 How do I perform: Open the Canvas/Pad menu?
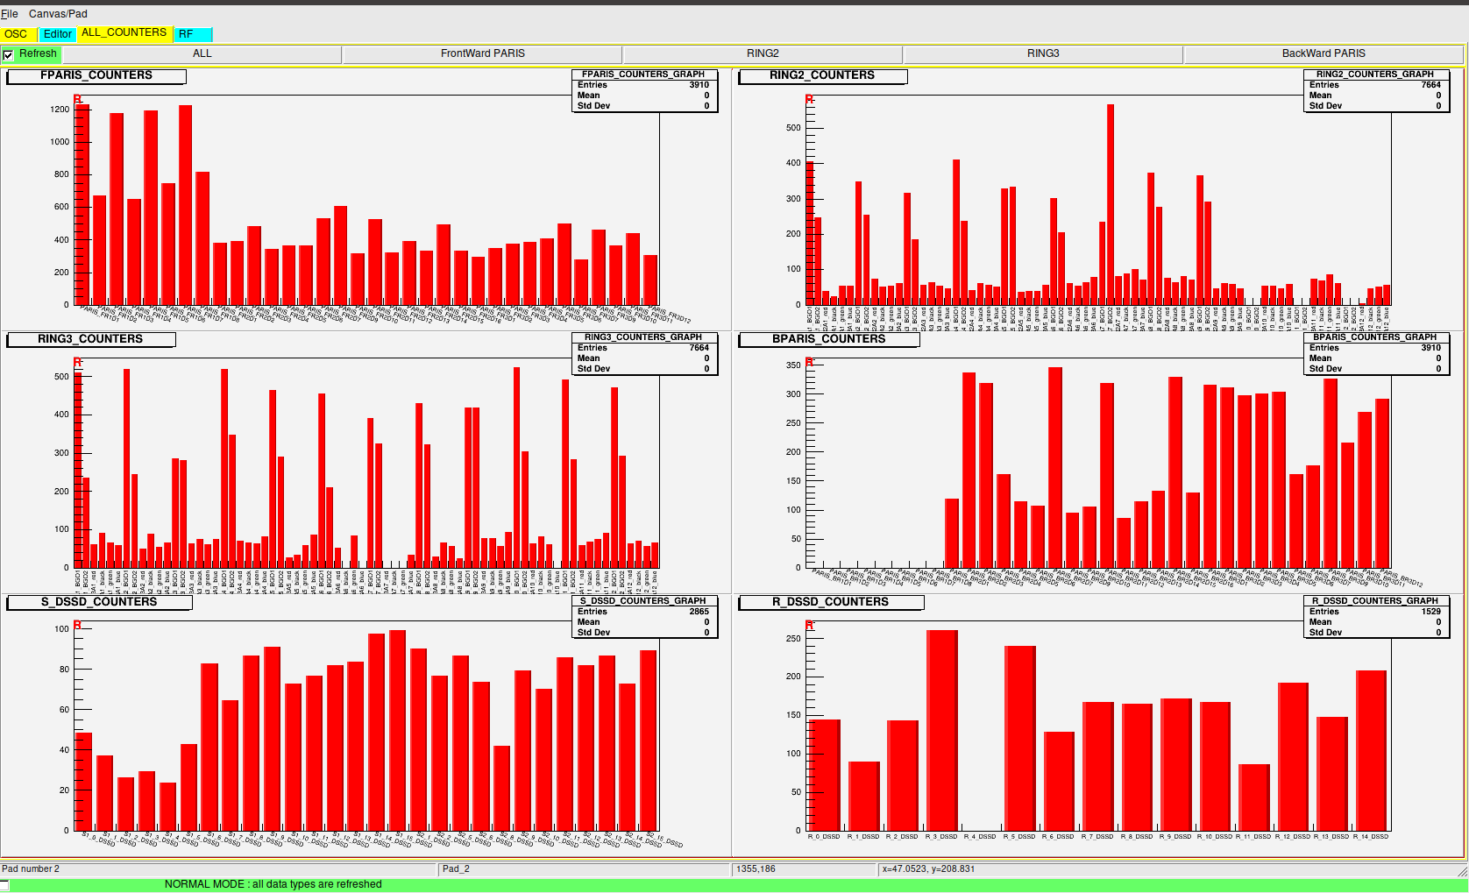coord(58,14)
